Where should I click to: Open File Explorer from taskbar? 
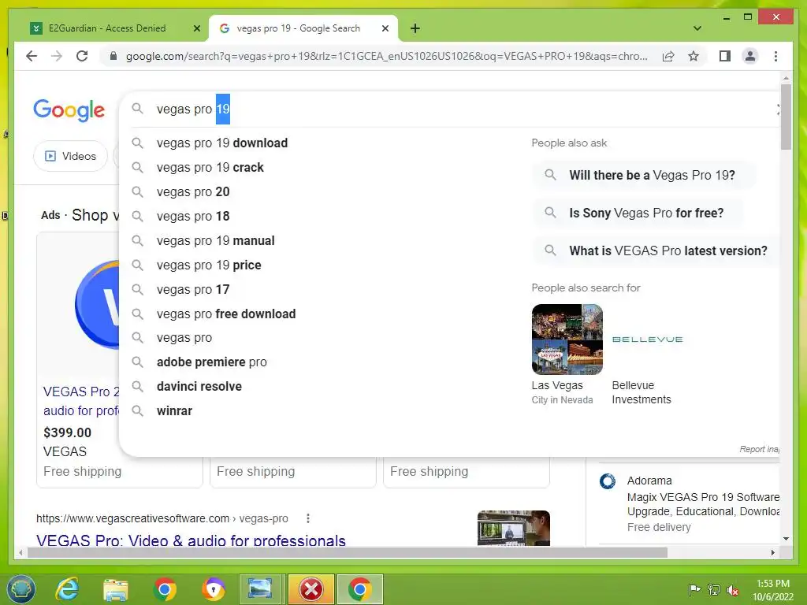point(116,589)
